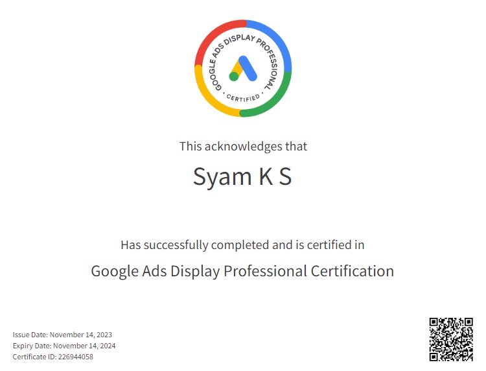This screenshot has height=371, width=486.
Task: Click the recipient name "Syam K S"
Action: click(242, 176)
